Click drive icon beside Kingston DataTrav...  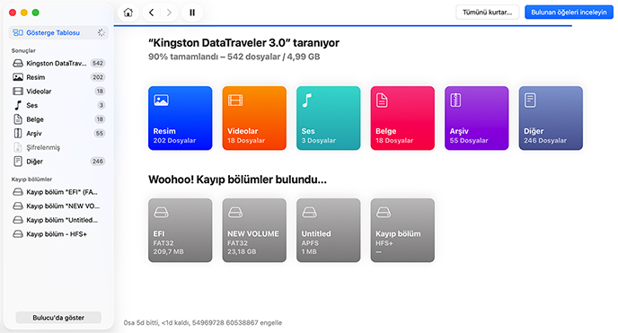click(18, 63)
